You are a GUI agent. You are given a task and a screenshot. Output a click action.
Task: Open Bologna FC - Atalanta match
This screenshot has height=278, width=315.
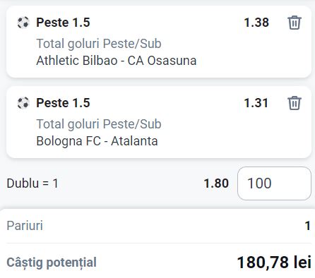coord(97,141)
